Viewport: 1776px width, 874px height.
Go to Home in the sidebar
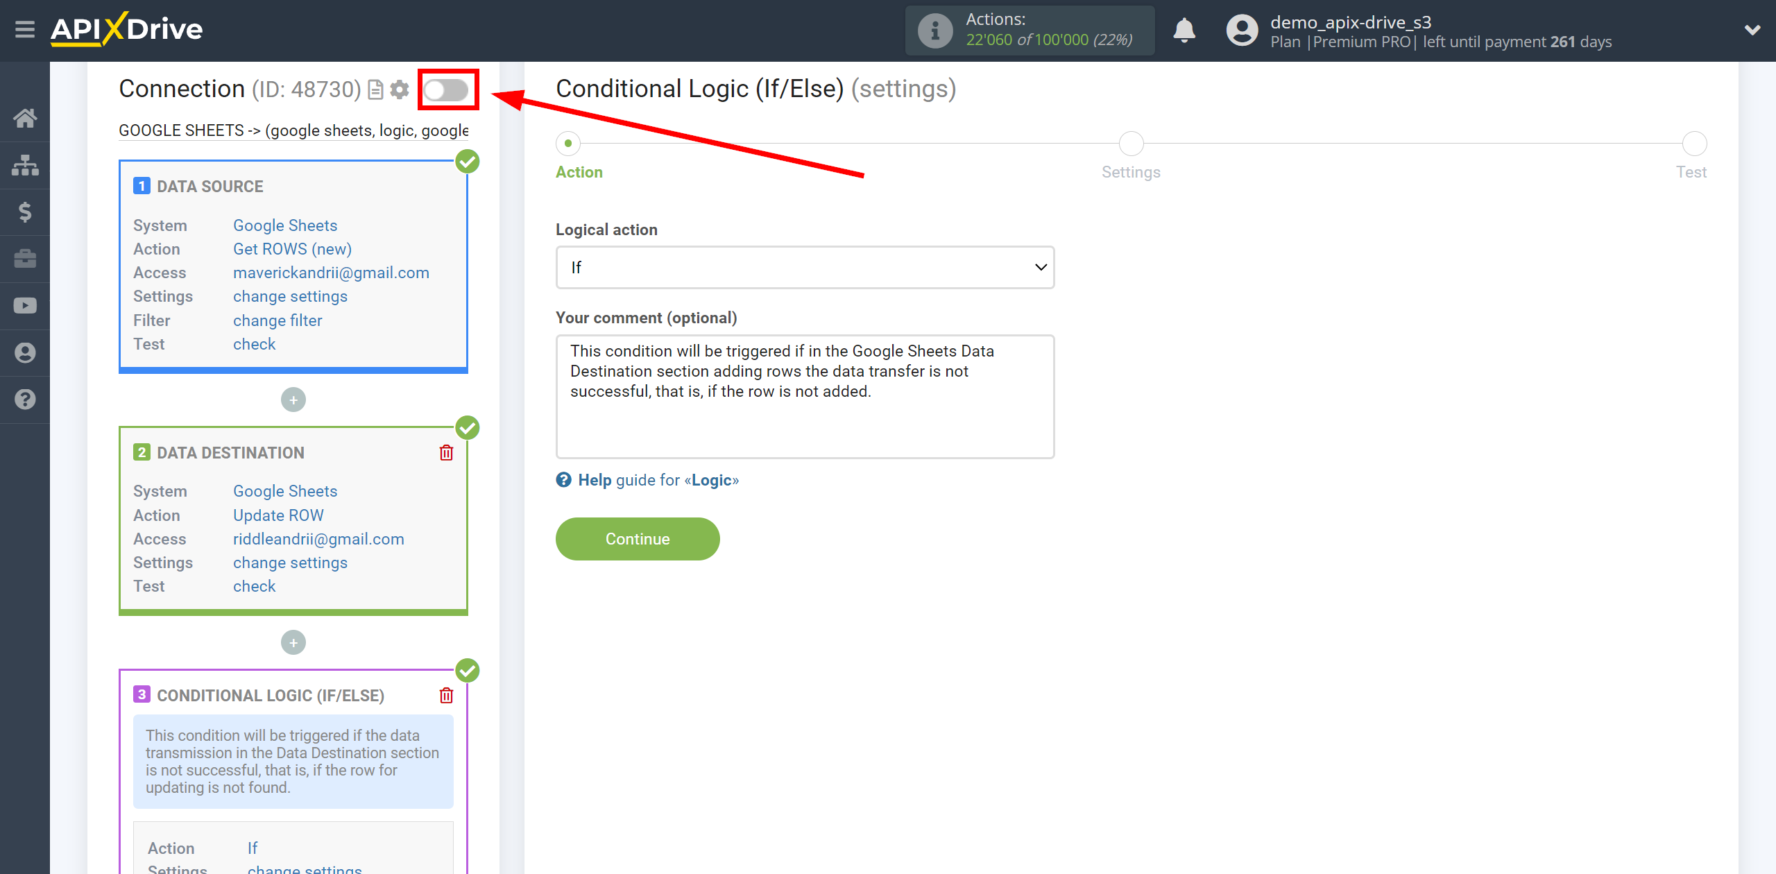(x=25, y=118)
